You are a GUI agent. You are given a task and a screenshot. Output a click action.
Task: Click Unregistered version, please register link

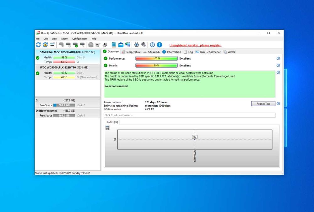(x=195, y=45)
